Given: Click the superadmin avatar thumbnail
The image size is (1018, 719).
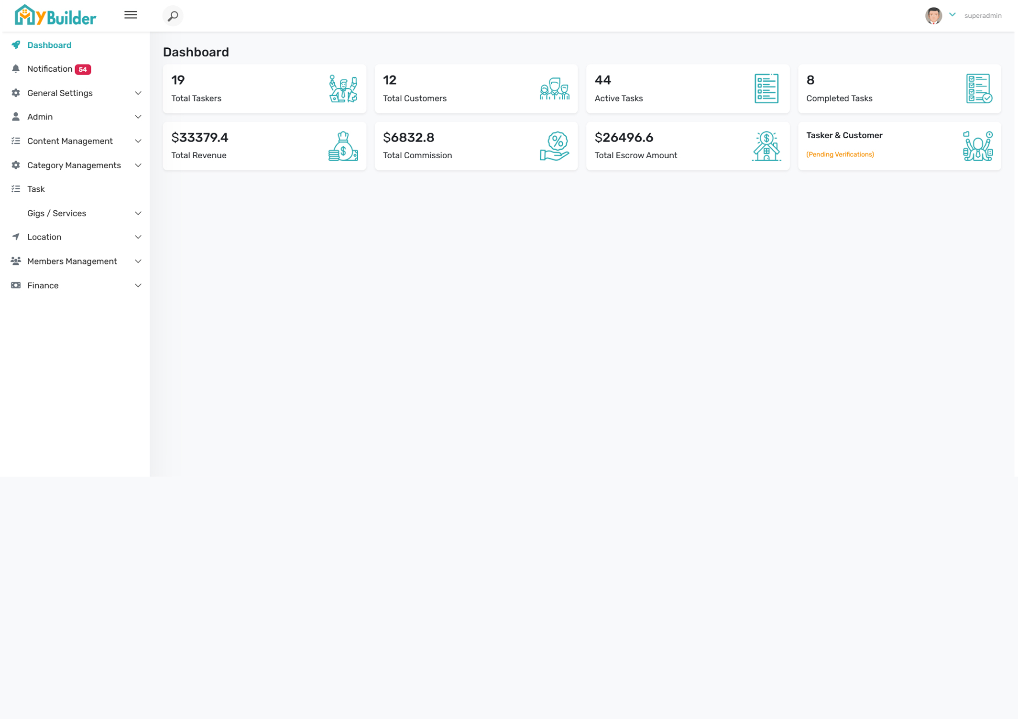Looking at the screenshot, I should (933, 16).
